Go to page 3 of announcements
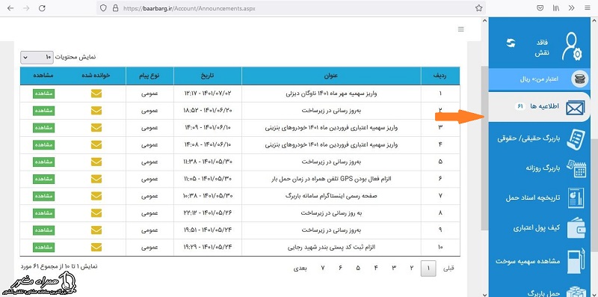Image resolution: width=598 pixels, height=297 pixels. (394, 269)
